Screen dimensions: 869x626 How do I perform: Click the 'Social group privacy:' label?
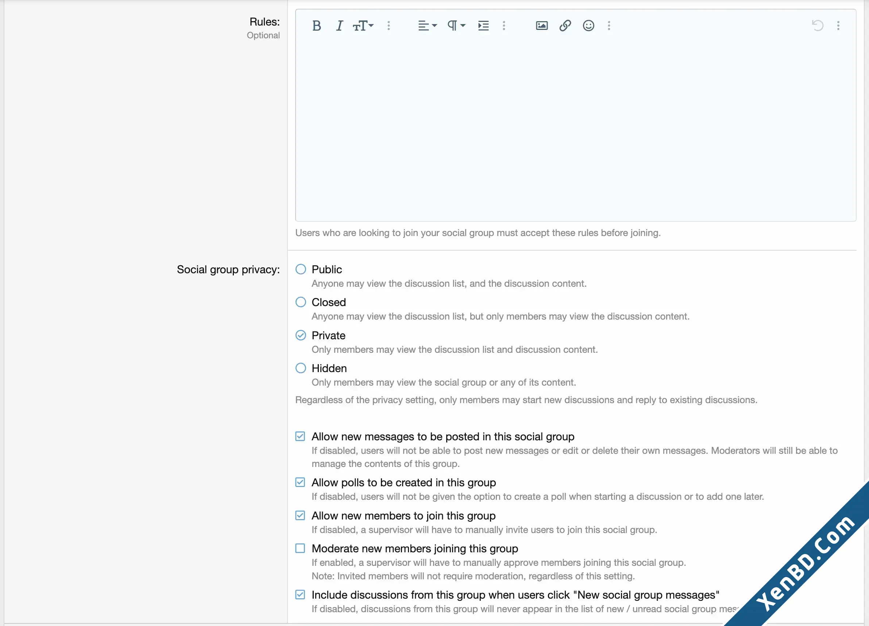tap(228, 270)
